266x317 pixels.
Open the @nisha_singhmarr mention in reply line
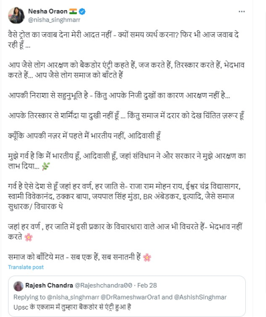[x=73, y=297]
